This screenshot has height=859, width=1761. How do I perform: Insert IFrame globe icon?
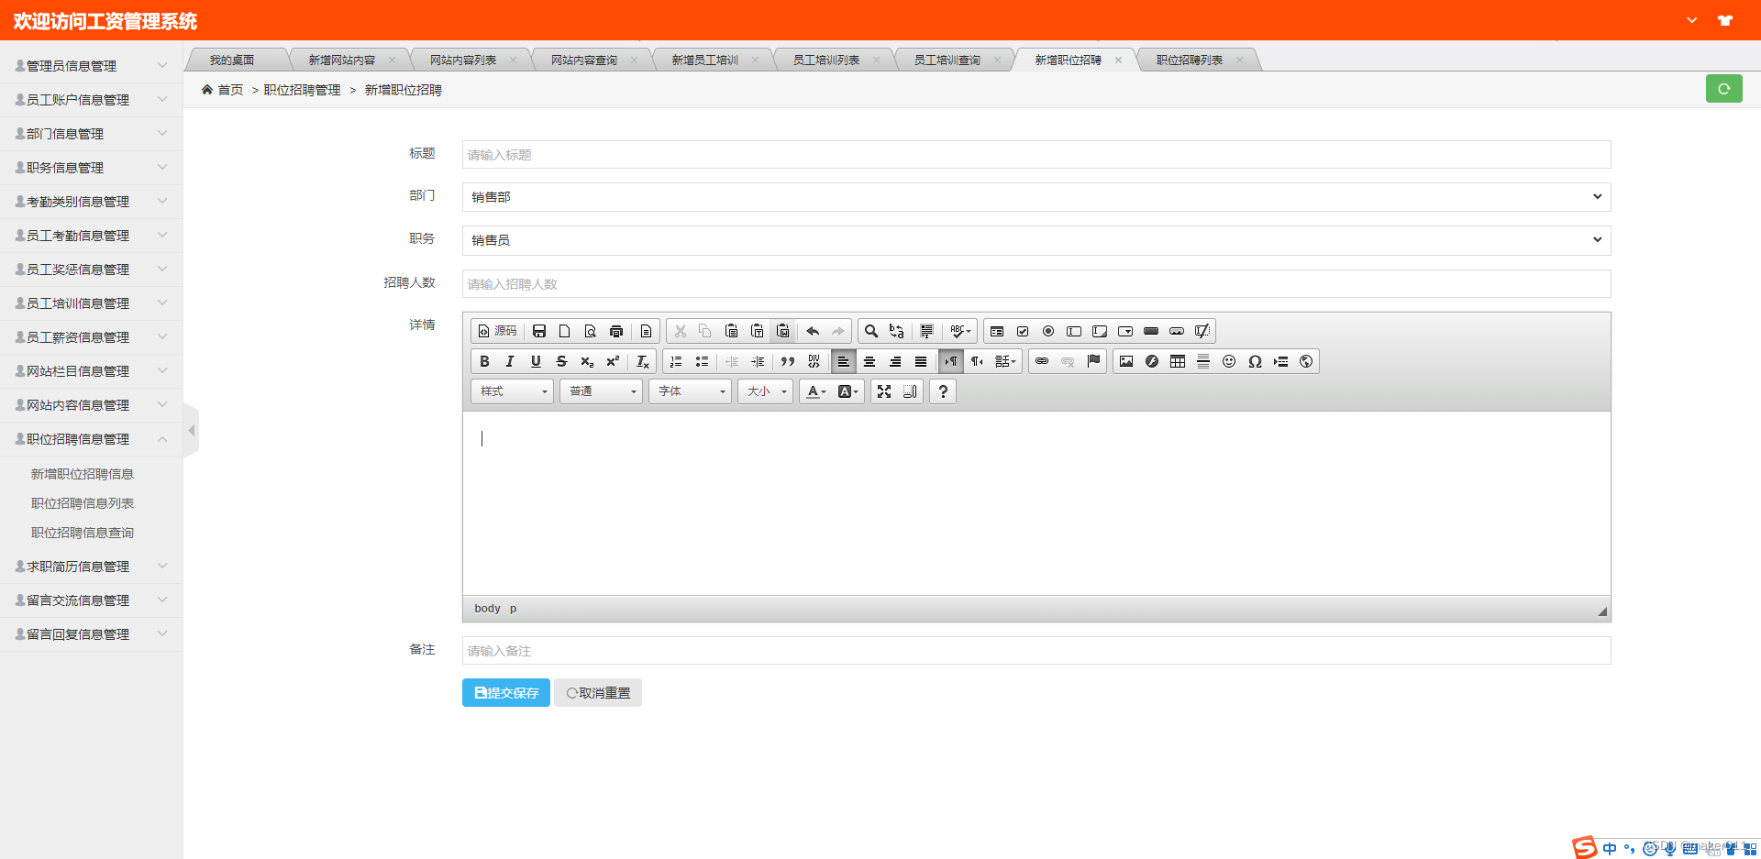[1306, 361]
